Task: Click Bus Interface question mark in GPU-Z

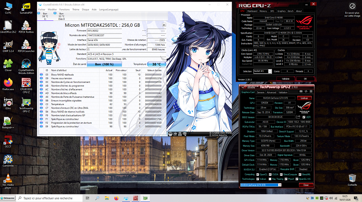Action: [311, 127]
